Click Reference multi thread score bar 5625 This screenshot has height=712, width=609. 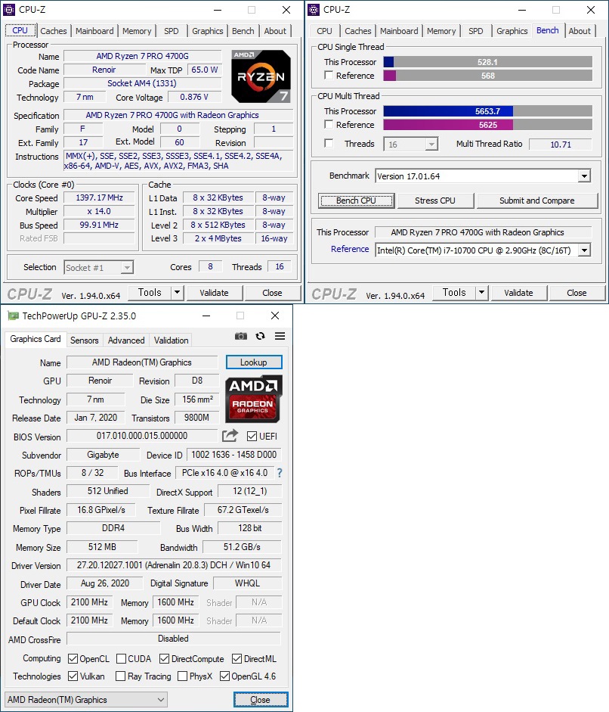point(487,124)
